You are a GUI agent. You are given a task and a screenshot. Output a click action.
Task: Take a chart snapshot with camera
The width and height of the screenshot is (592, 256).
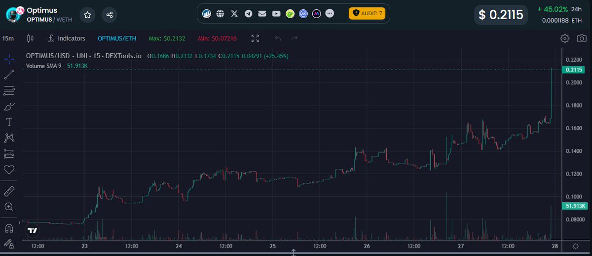tap(582, 38)
